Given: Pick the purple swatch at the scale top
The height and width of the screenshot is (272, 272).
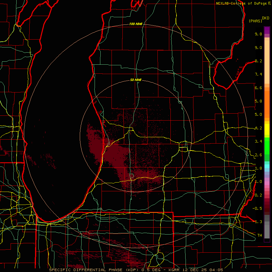Looking at the screenshot, I should 267,30.
